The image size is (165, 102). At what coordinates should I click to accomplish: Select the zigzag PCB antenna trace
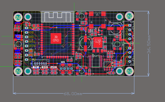(57, 17)
